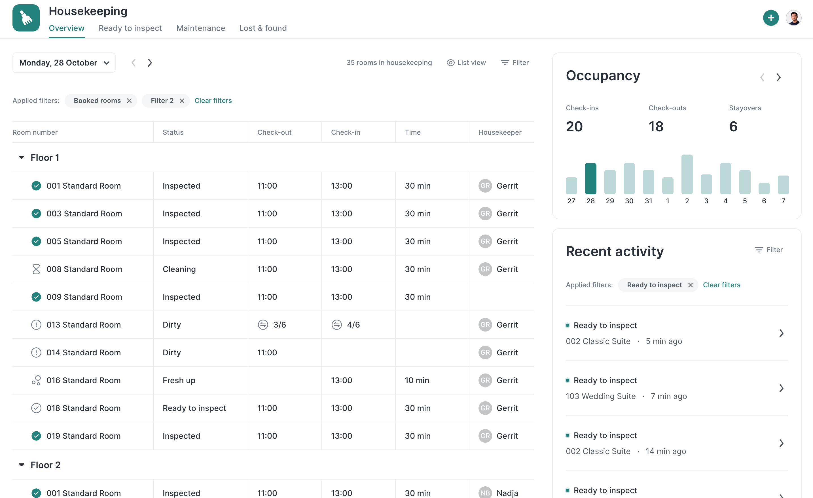813x498 pixels.
Task: Sort by the Housekeeper column header
Action: click(x=500, y=132)
